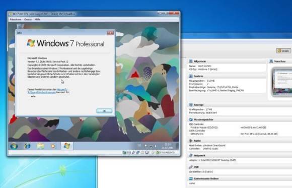The width and height of the screenshot is (292, 188).
Task: Click the USB devices icon in VM status bar
Action: tap(133, 153)
